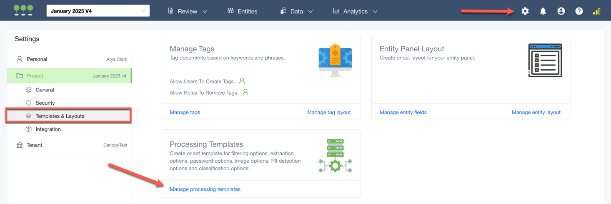This screenshot has height=204, width=611.
Task: Click the Entity Panel Layout illustration
Action: [545, 60]
